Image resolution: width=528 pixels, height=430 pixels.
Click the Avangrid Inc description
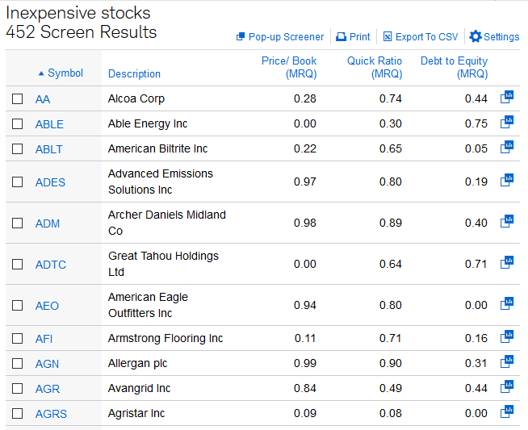139,388
